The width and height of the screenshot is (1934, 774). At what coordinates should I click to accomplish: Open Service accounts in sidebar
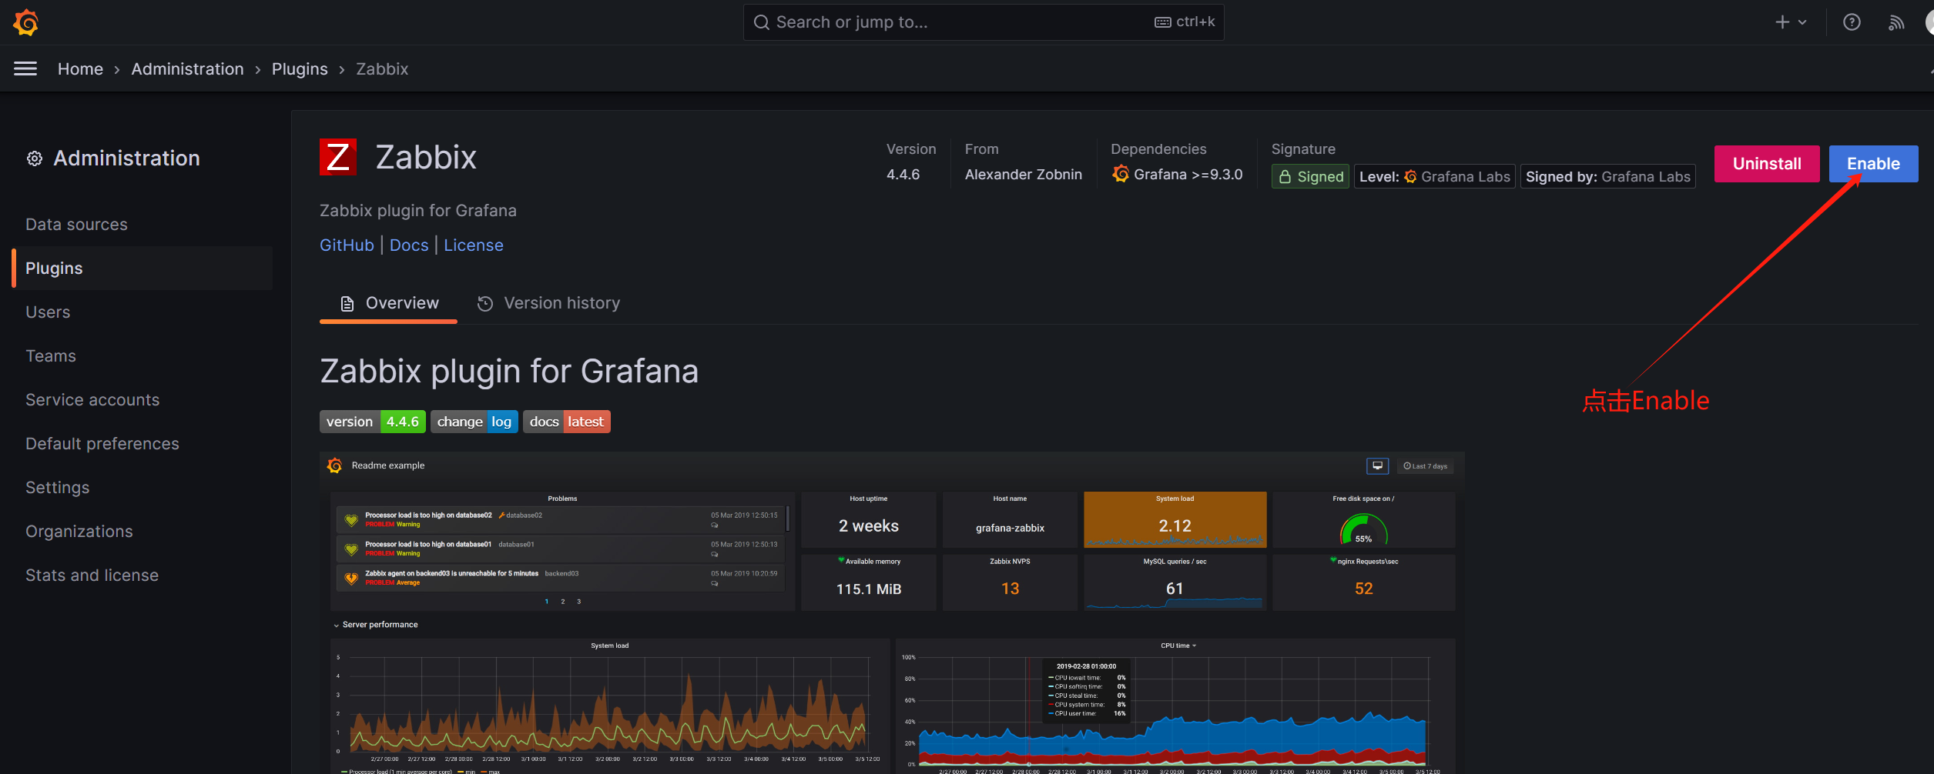click(x=92, y=399)
